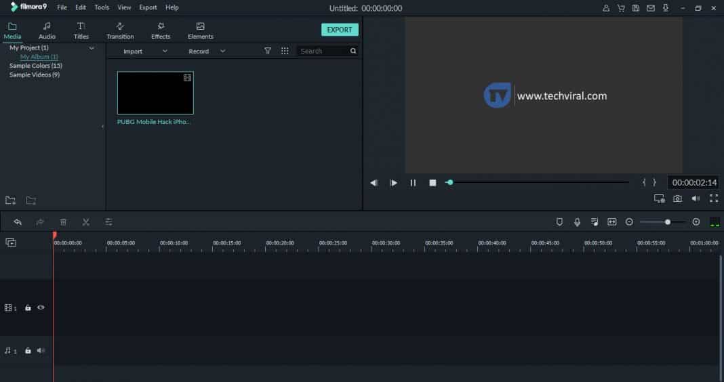Select Sample Colors (15)
Viewport: 724px width, 382px height.
35,66
